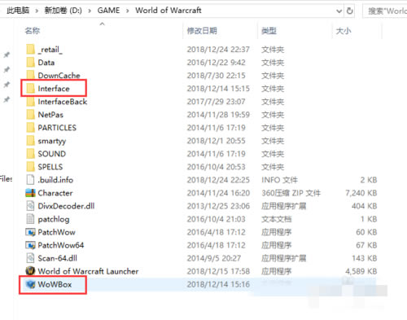Click the PARTICLES folder icon
The height and width of the screenshot is (320, 407).
point(31,128)
